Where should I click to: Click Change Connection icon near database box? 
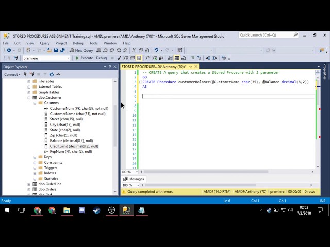point(16,58)
